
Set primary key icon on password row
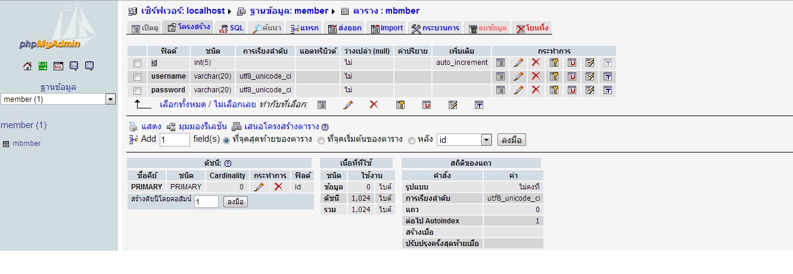coord(554,90)
